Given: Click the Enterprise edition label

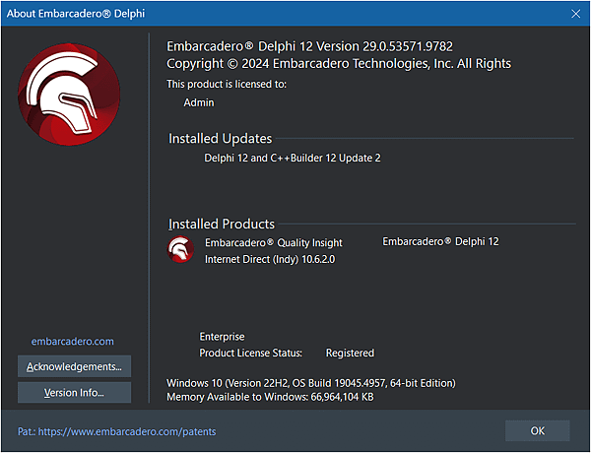Looking at the screenshot, I should click(x=222, y=336).
